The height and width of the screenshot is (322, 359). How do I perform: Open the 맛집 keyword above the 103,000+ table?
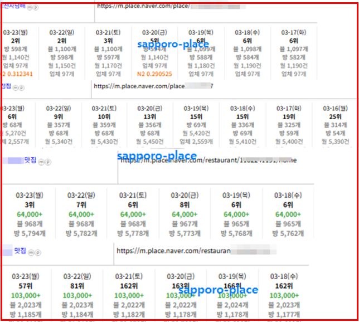point(20,251)
